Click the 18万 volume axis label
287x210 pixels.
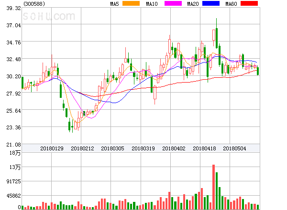pos(15,153)
